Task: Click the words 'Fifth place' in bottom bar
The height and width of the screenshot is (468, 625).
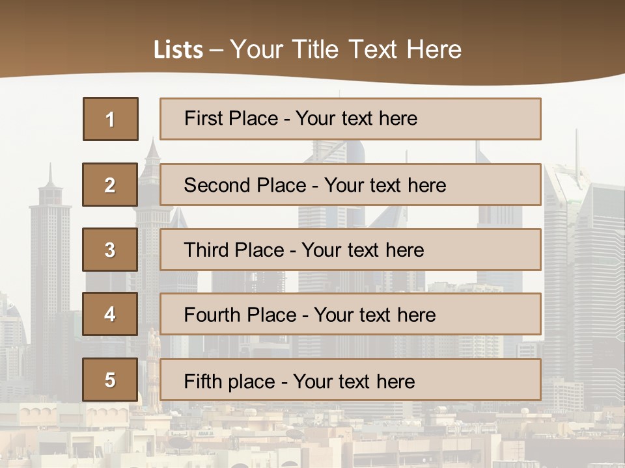Action: [230, 381]
